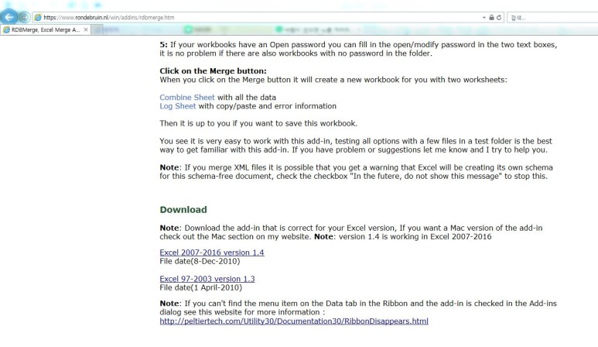Open the address bar dropdown arrow
598x347 pixels.
pyautogui.click(x=484, y=18)
